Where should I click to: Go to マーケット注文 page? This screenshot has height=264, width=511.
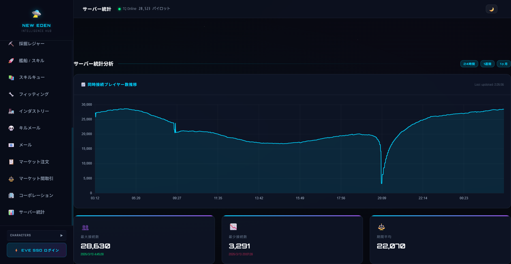tap(34, 162)
